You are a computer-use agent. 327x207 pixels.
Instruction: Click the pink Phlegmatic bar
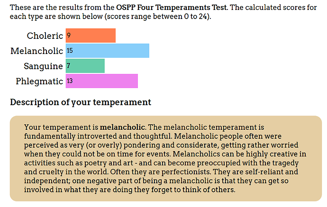click(102, 81)
